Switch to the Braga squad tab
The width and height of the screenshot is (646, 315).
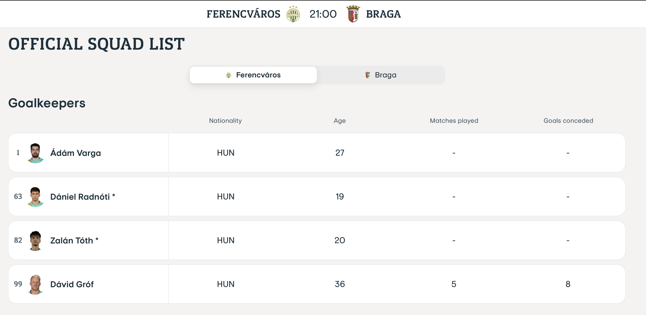tap(381, 75)
